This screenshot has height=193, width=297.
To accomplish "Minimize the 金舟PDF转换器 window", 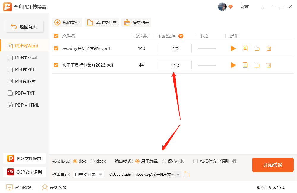I will click(273, 7).
